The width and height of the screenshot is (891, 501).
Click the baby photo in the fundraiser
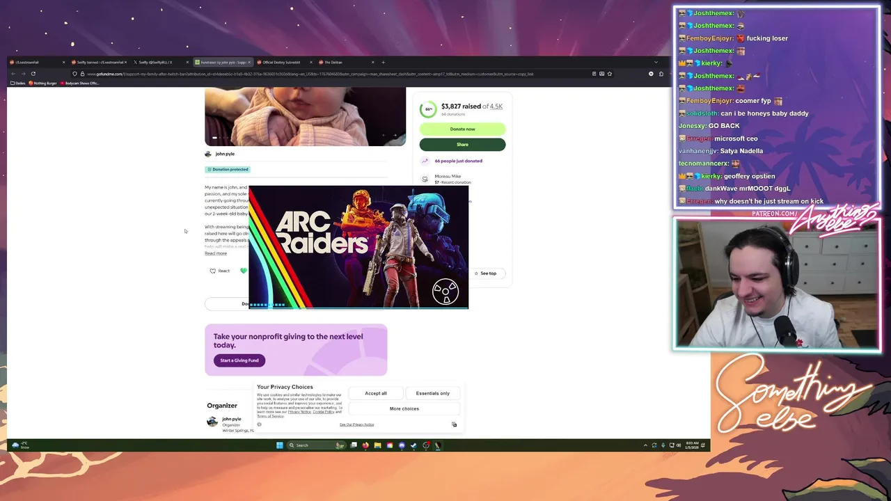pyautogui.click(x=305, y=116)
